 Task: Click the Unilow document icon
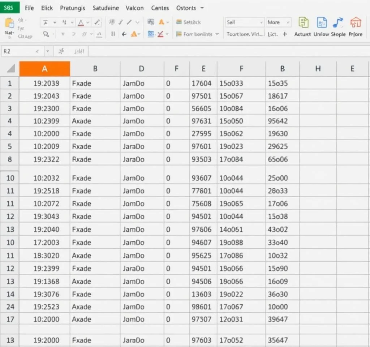click(x=321, y=23)
